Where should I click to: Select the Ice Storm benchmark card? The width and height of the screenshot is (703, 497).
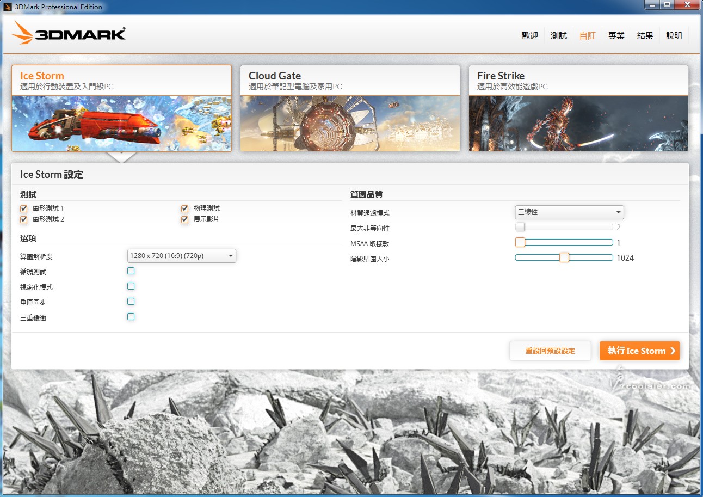(x=121, y=108)
